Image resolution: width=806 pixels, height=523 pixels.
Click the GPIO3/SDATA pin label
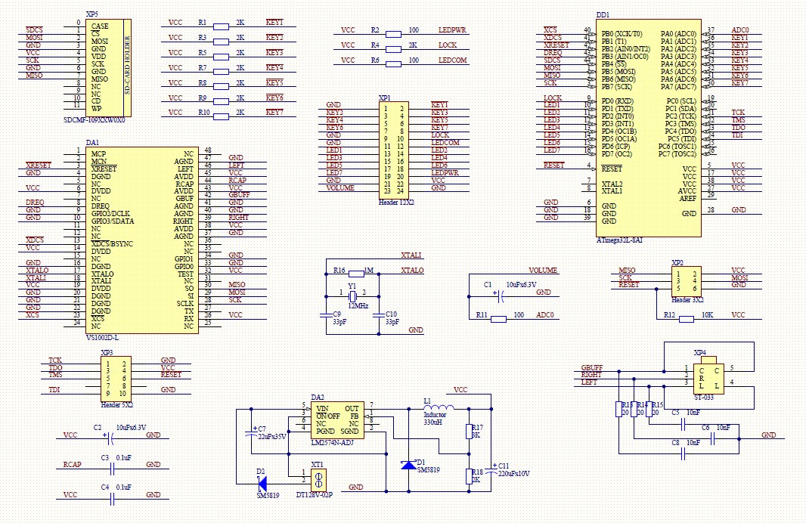point(113,221)
